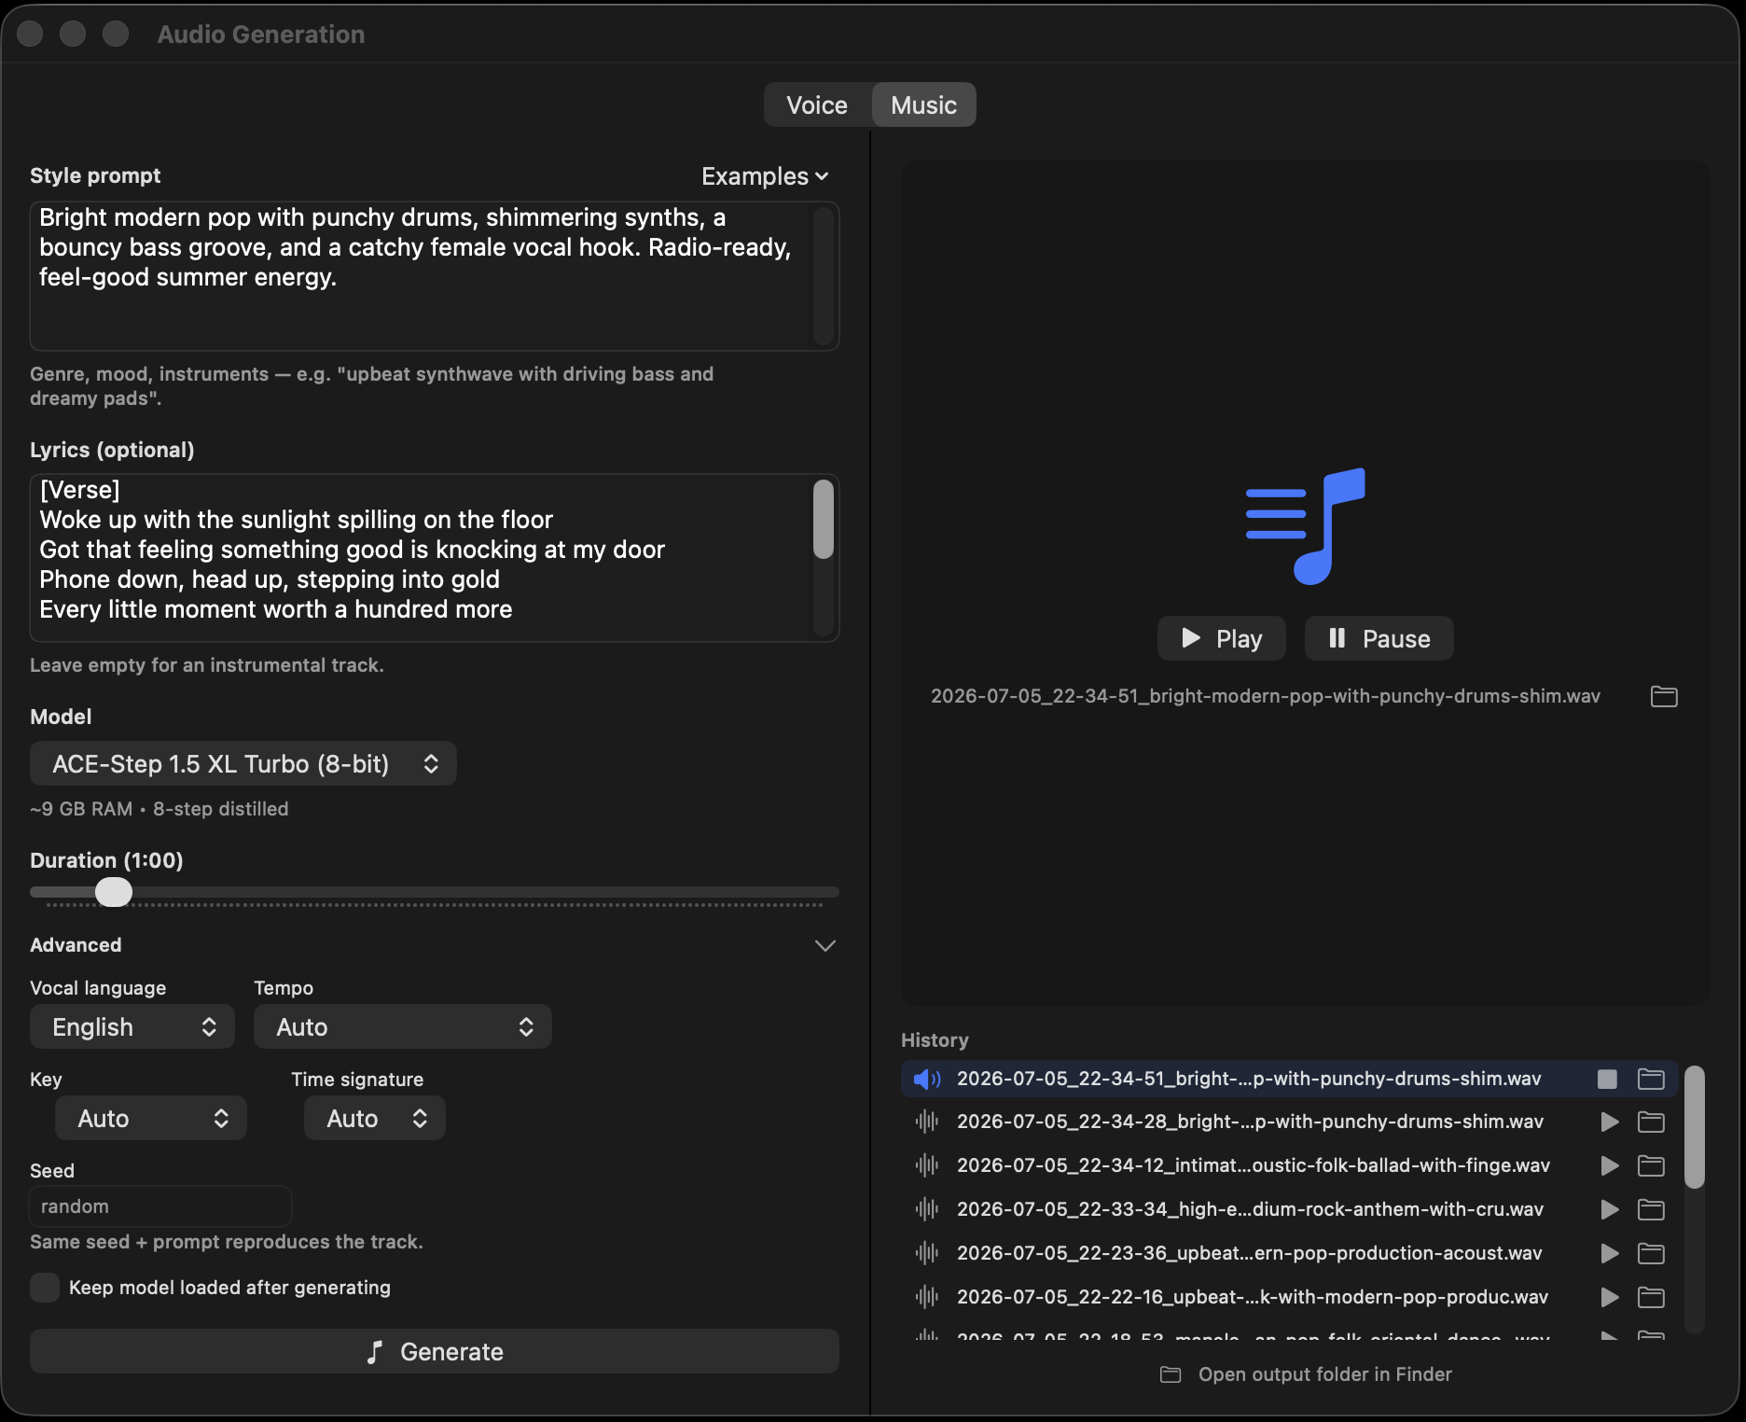Click the large music note artwork icon

[1306, 526]
